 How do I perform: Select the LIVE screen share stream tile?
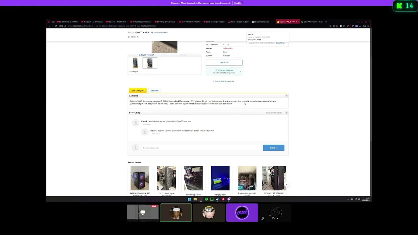[143, 212]
